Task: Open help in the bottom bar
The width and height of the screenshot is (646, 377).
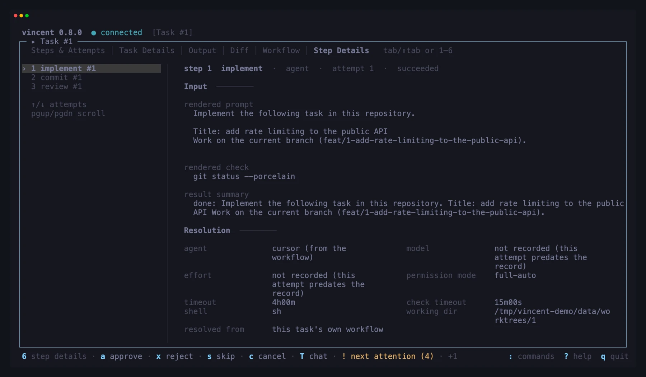Action: 577,356
